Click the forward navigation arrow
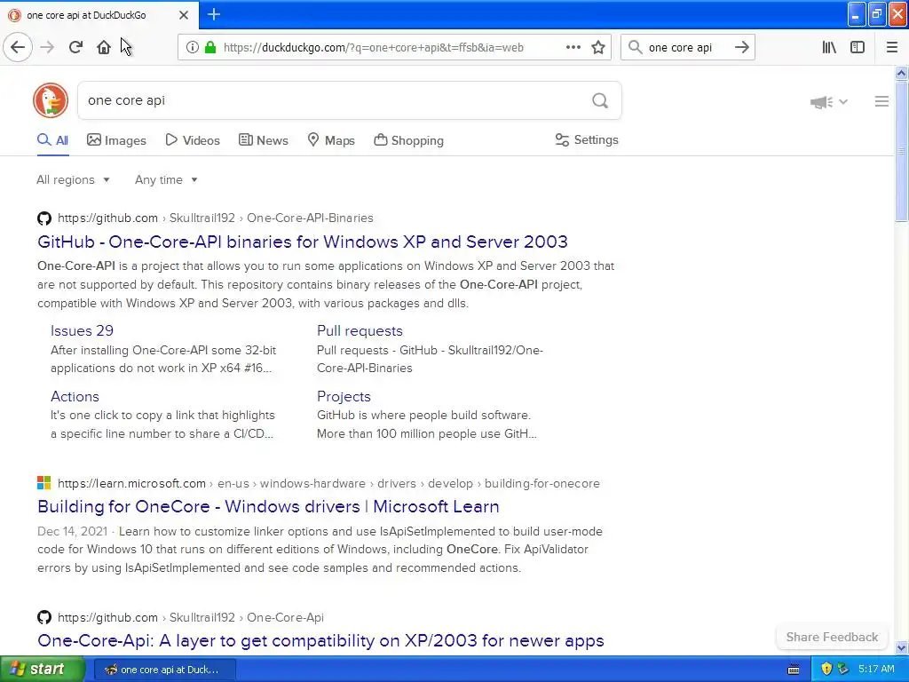The height and width of the screenshot is (682, 909). point(47,47)
